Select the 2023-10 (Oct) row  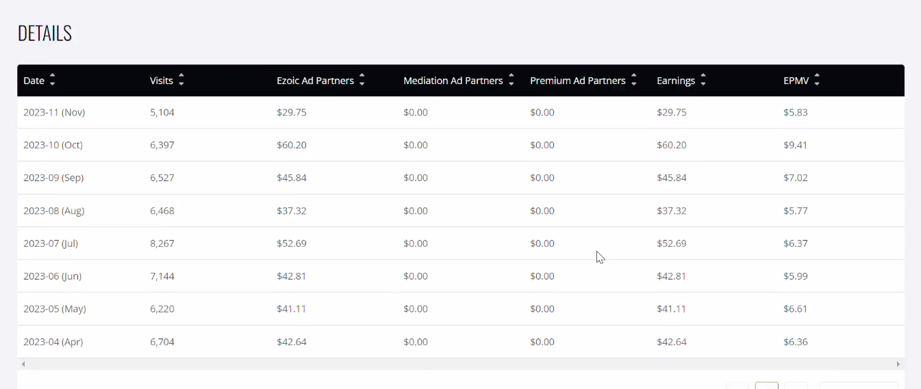pos(461,145)
